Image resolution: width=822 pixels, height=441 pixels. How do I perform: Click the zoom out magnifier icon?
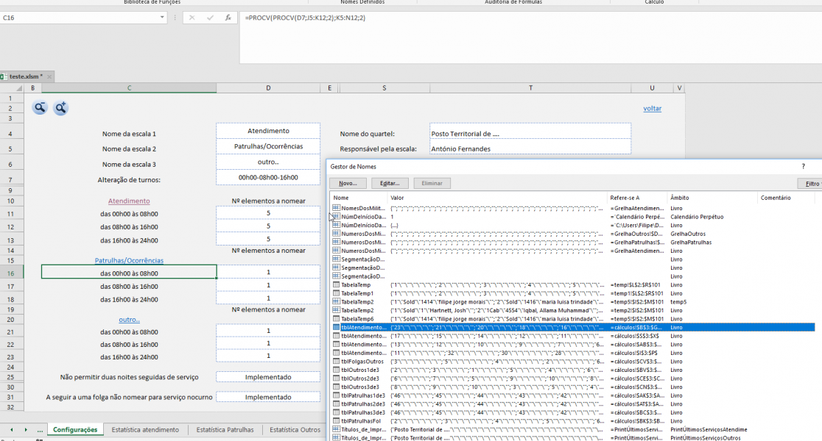pyautogui.click(x=40, y=108)
